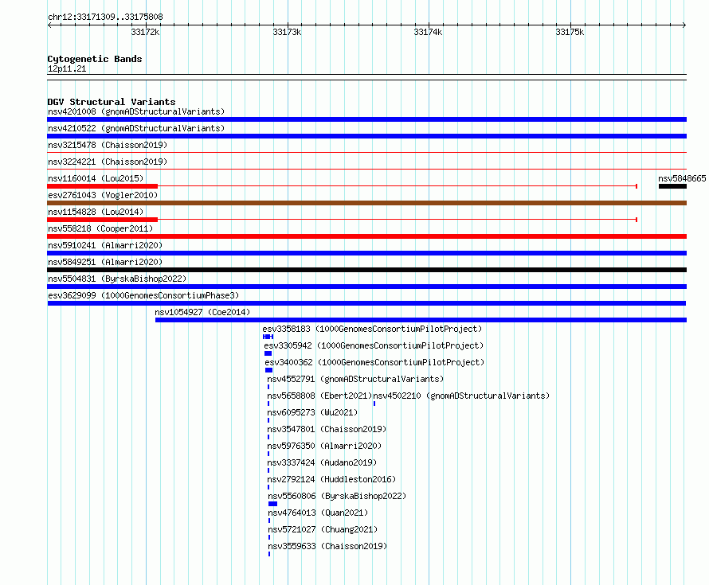Click the Cytogenetic Bands track title
The image size is (709, 585).
[95, 59]
